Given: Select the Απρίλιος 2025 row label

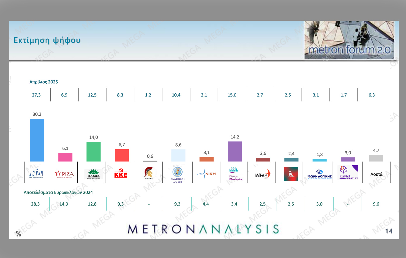Looking at the screenshot, I should (x=44, y=82).
